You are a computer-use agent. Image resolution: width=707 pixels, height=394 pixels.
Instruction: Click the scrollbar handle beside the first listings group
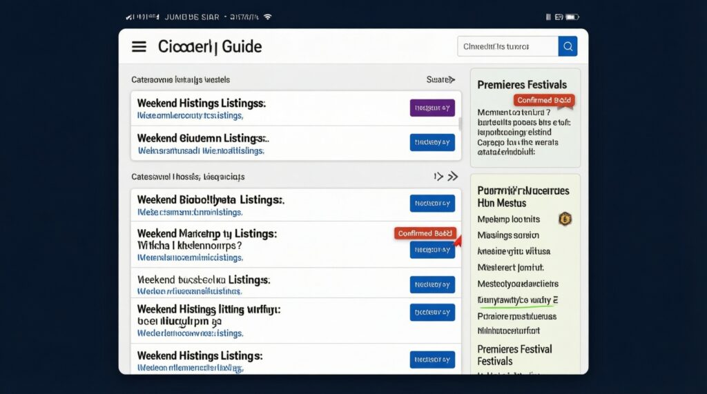(461, 124)
